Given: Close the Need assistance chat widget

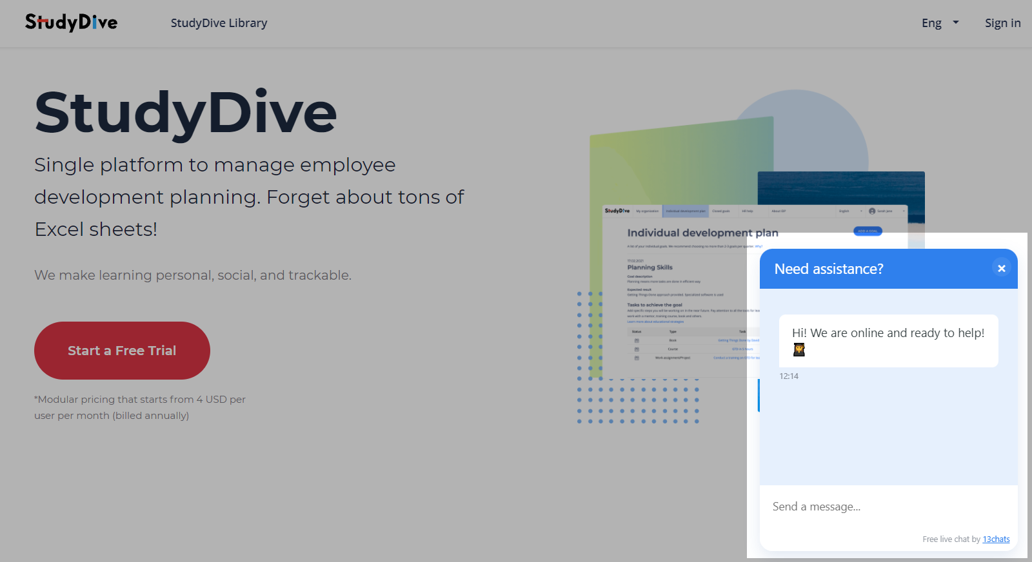Looking at the screenshot, I should click(1001, 269).
